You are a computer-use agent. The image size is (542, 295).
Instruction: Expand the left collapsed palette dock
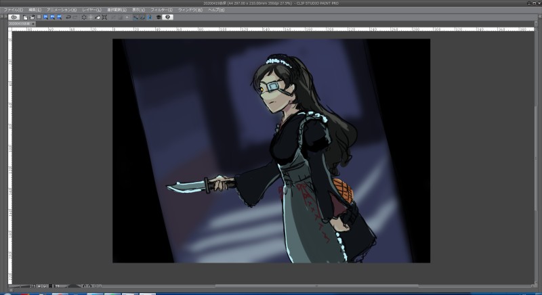pyautogui.click(x=3, y=17)
